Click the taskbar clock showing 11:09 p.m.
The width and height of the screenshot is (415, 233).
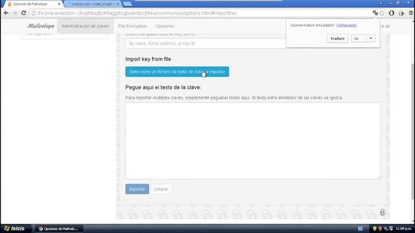click(x=403, y=228)
